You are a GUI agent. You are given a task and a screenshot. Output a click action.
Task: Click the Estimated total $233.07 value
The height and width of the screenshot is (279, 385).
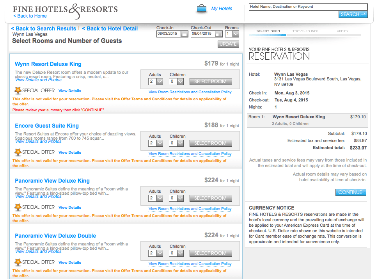(x=358, y=148)
